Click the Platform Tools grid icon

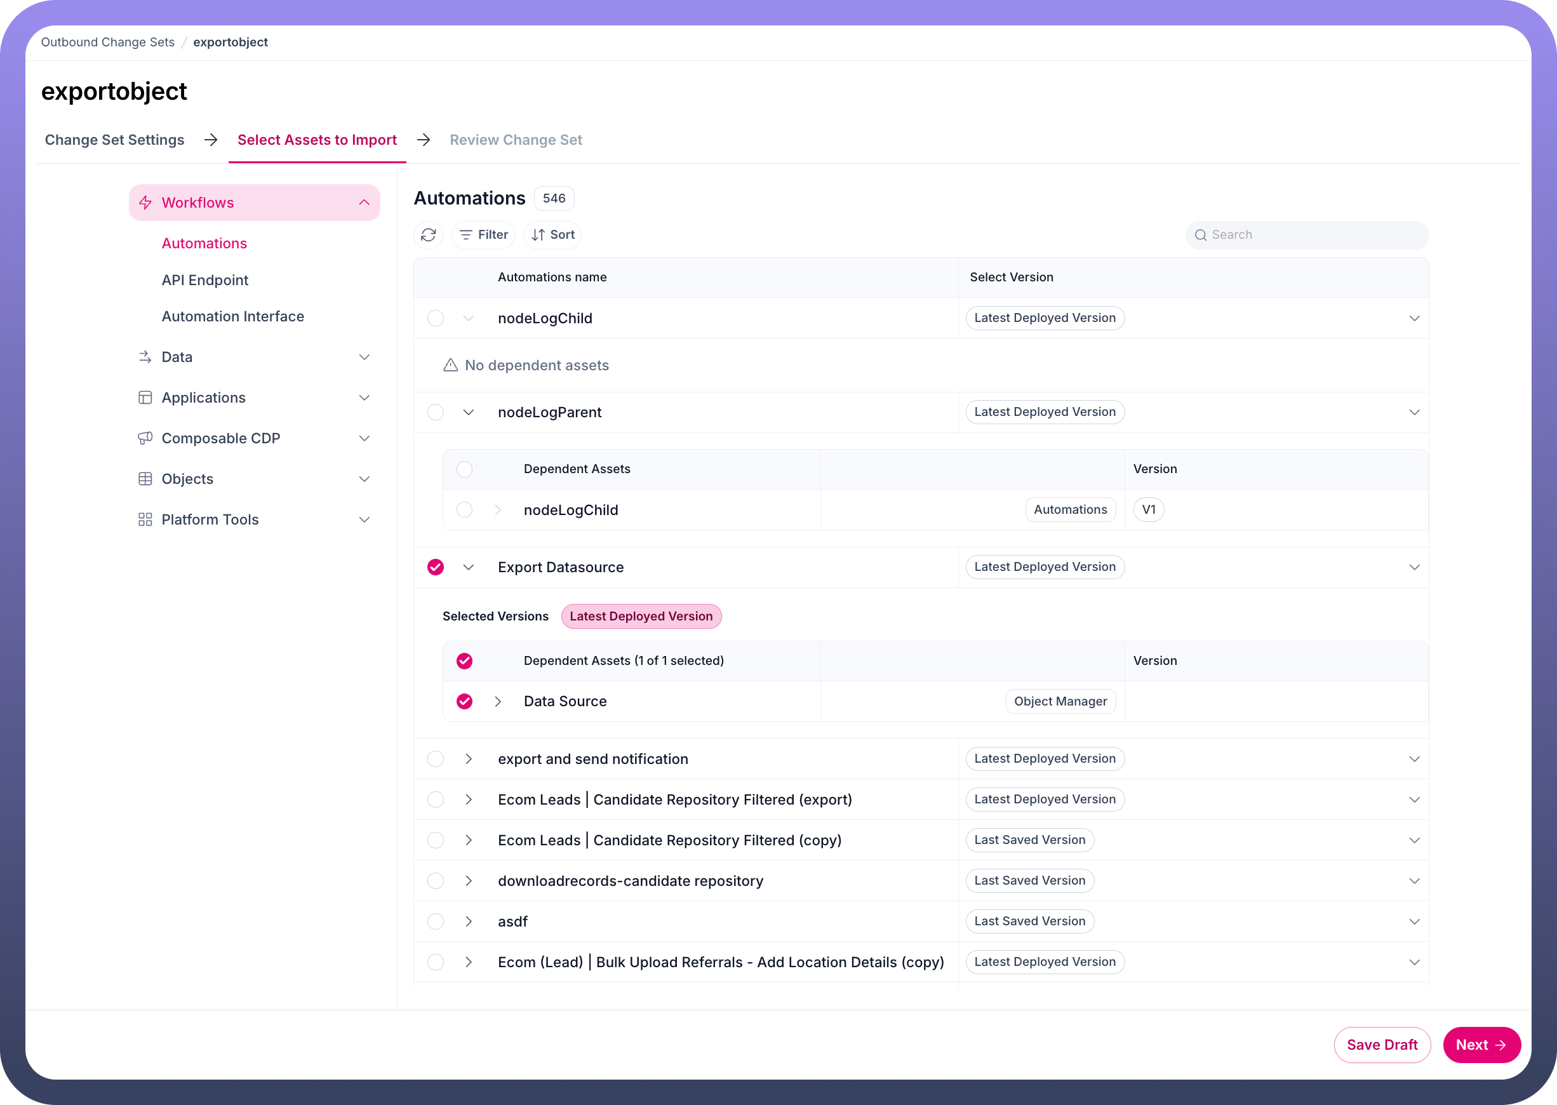point(145,520)
